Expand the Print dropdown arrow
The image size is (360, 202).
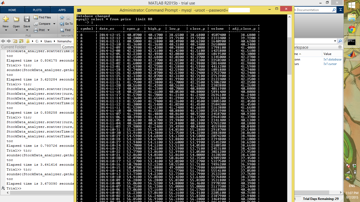pyautogui.click(x=48, y=30)
